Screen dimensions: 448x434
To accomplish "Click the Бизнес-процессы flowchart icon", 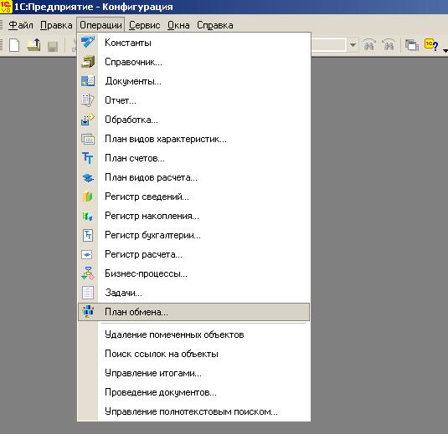I will tap(87, 273).
